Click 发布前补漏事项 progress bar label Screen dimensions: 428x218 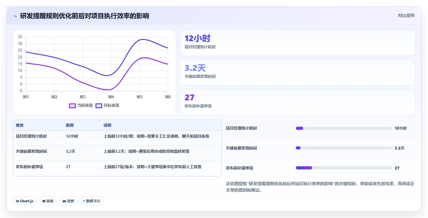pos(240,168)
